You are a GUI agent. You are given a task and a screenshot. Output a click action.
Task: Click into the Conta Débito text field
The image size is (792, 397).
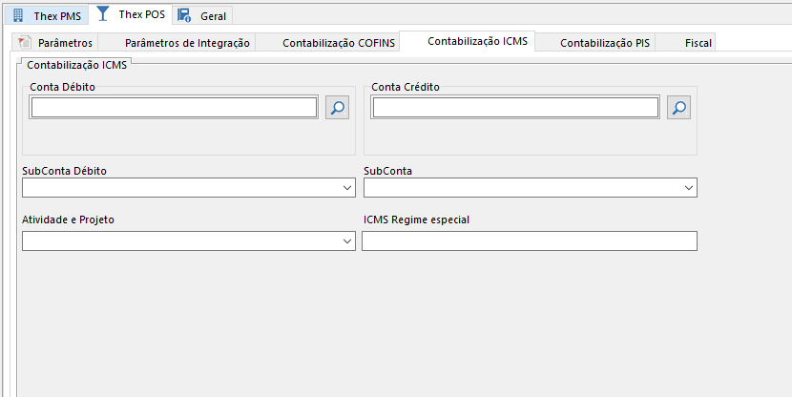click(x=174, y=108)
